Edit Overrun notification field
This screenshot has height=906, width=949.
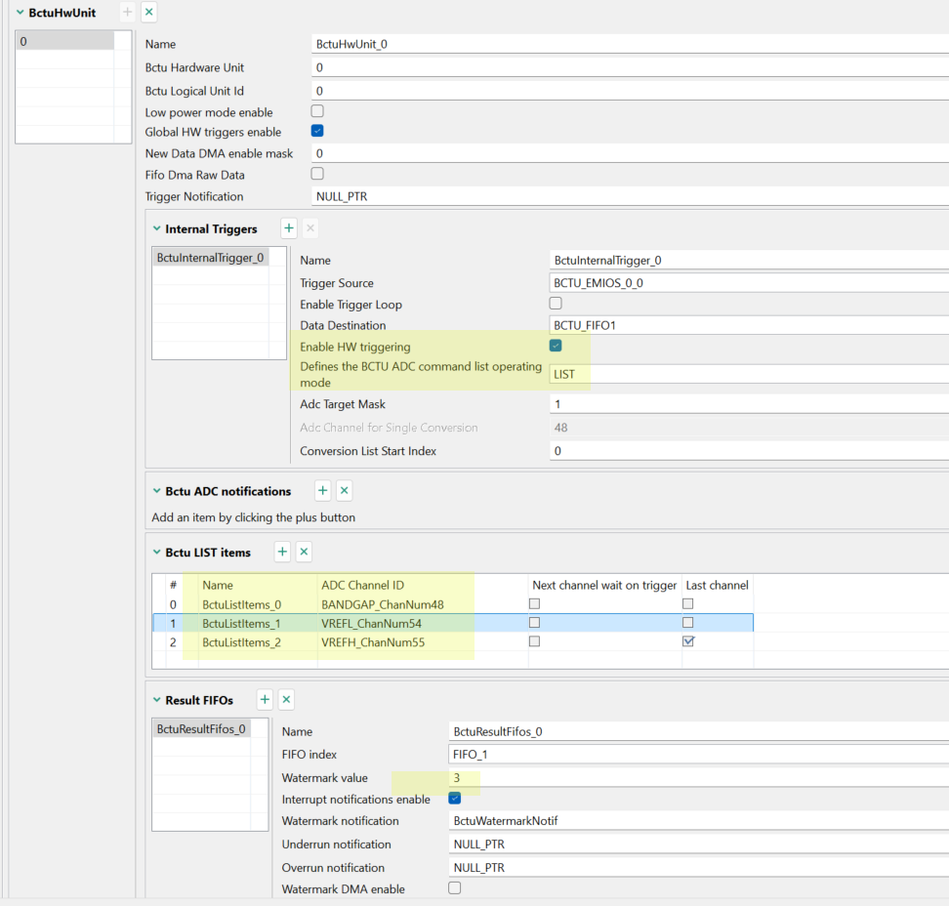[698, 868]
